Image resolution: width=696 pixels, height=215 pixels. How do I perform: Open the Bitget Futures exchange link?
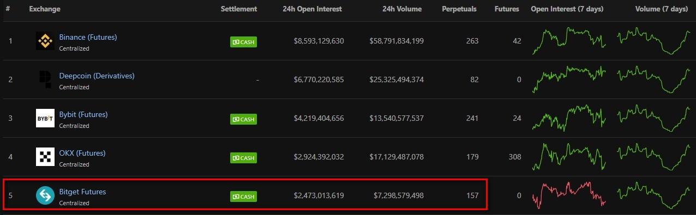(82, 192)
